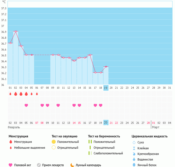Click the Слабоположительный pregnancy test icon

[x=90, y=153]
